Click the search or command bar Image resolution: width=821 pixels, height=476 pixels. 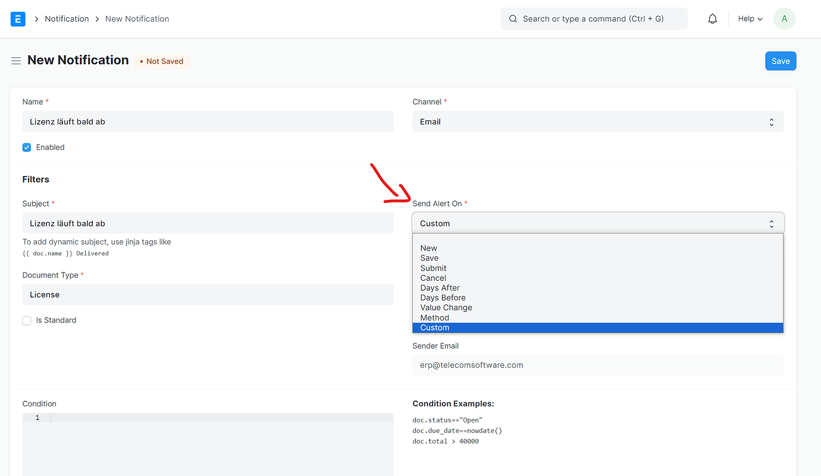[x=594, y=19]
